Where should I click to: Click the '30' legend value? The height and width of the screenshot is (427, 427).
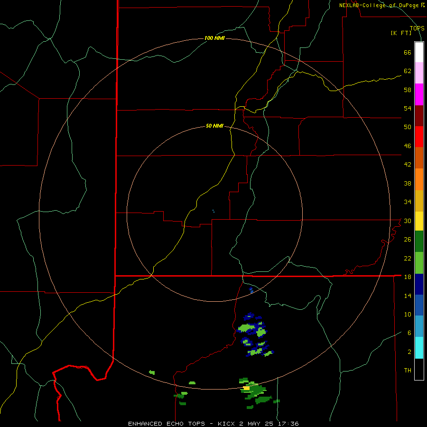[x=408, y=221]
